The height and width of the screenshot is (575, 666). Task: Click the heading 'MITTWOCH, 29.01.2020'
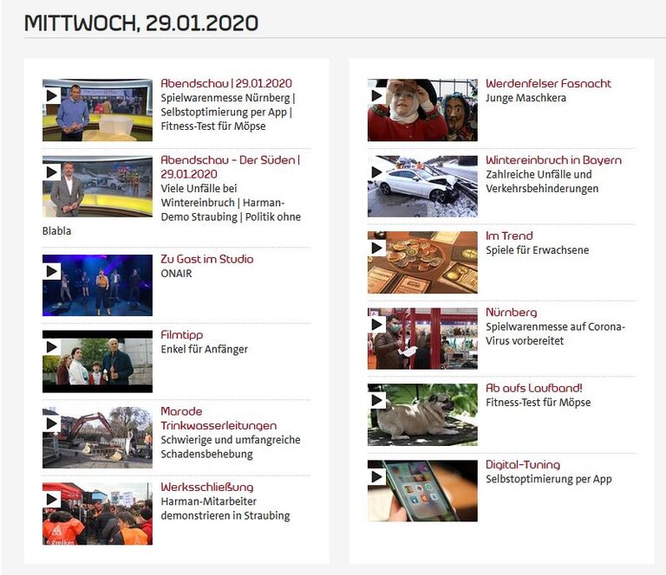coord(141,23)
